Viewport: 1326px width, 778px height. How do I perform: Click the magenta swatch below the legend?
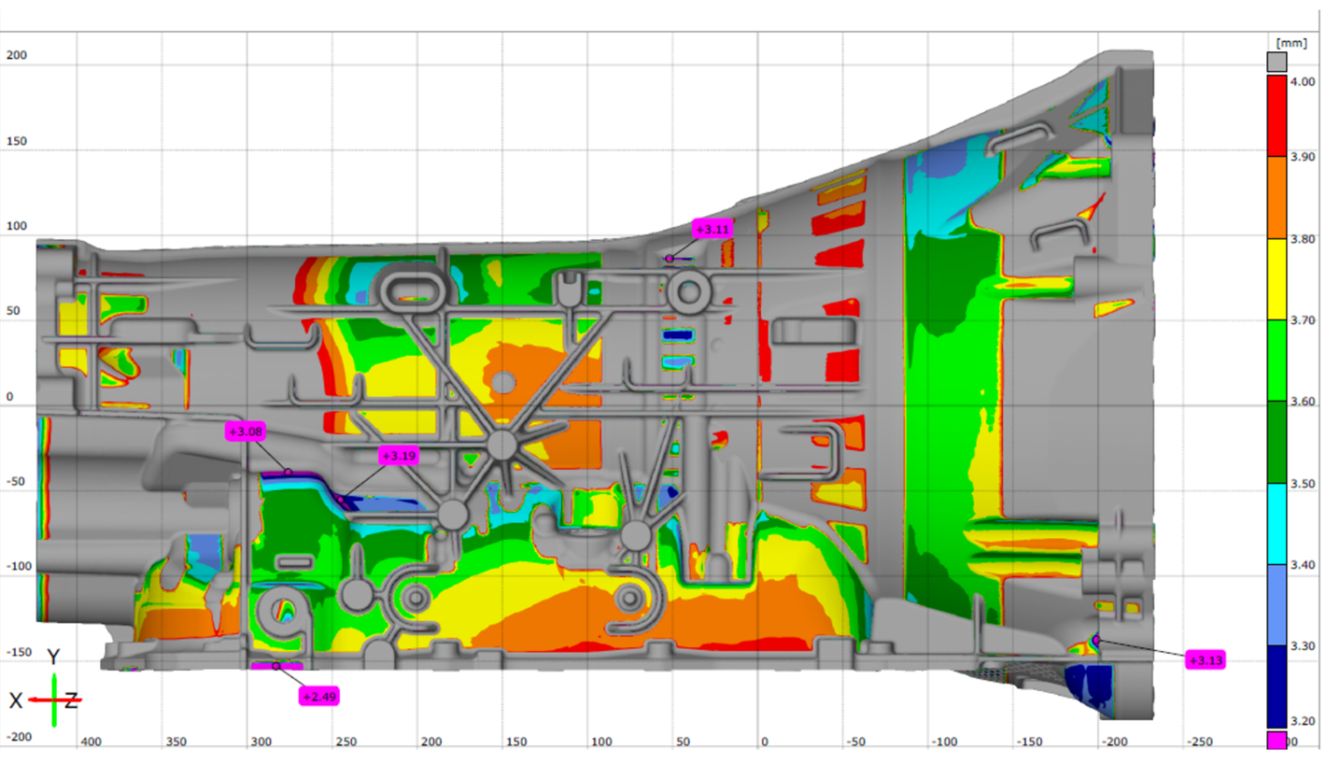click(x=1277, y=741)
